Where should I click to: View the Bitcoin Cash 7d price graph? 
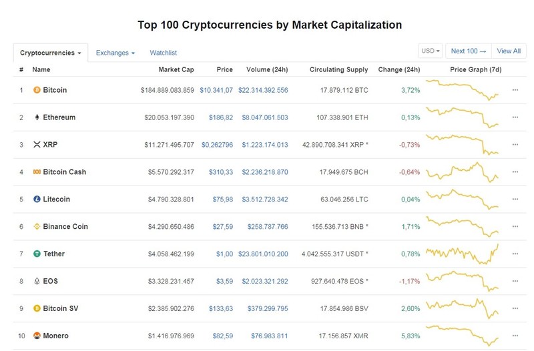[x=462, y=172]
